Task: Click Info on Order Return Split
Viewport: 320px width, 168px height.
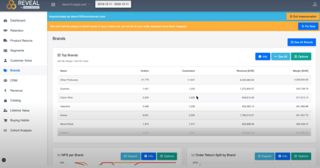Action: tap(283, 156)
